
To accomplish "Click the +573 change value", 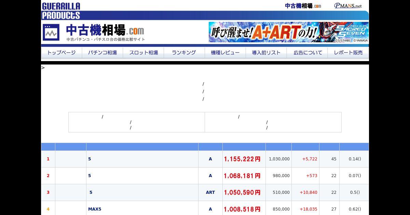I will point(312,176).
